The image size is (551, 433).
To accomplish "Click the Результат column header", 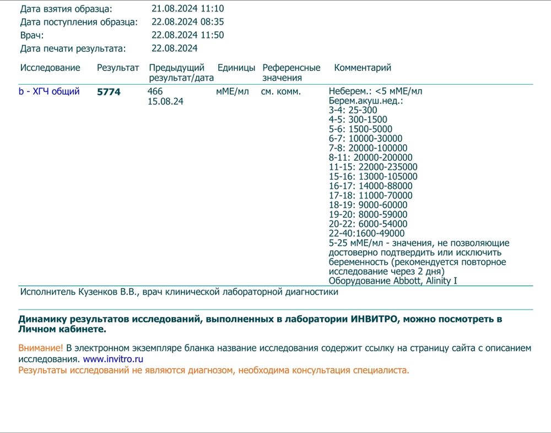I will click(x=118, y=68).
